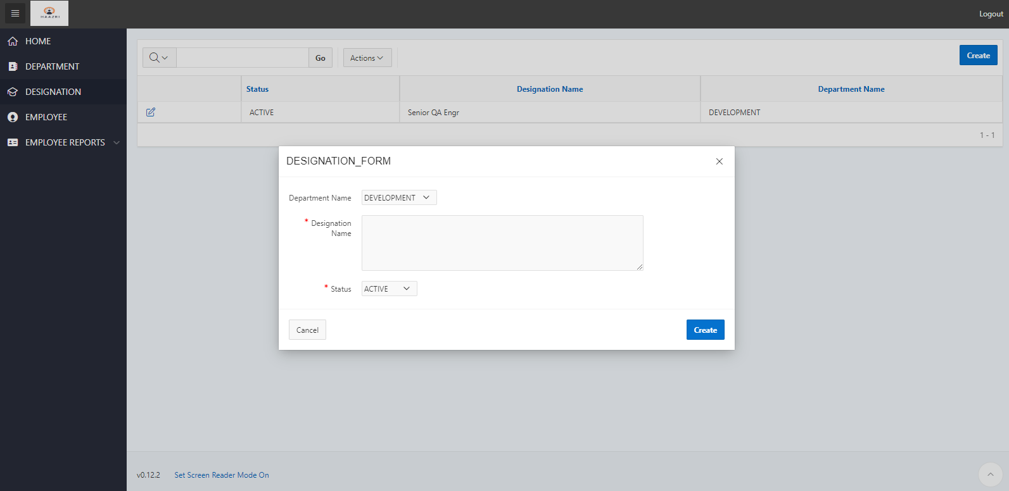This screenshot has width=1009, height=491.
Task: Click the Create button in the dialog
Action: [x=706, y=330]
